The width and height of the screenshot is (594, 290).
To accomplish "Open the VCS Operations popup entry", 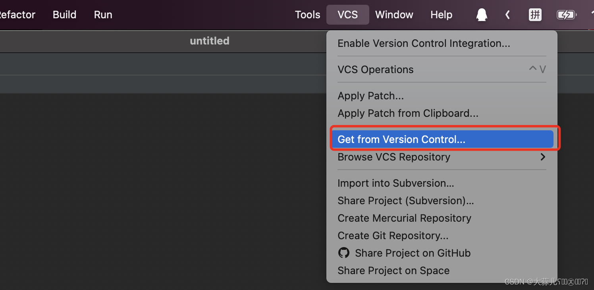I will click(376, 70).
